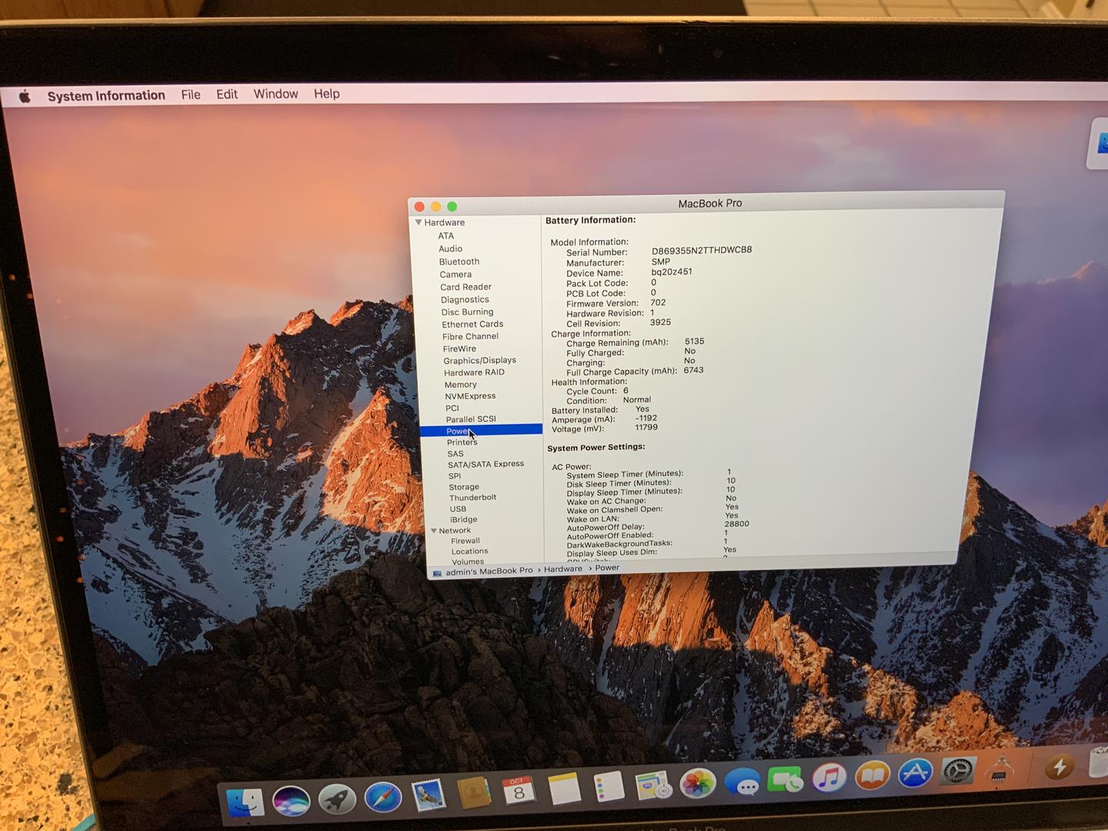Open Reminders icon in Dock

coord(609,787)
